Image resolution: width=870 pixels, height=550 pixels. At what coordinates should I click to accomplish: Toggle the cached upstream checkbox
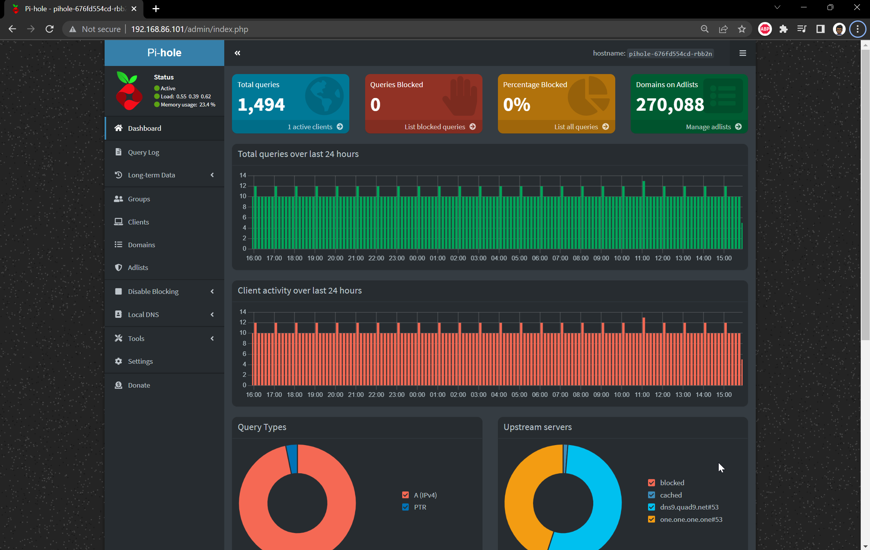pos(652,495)
